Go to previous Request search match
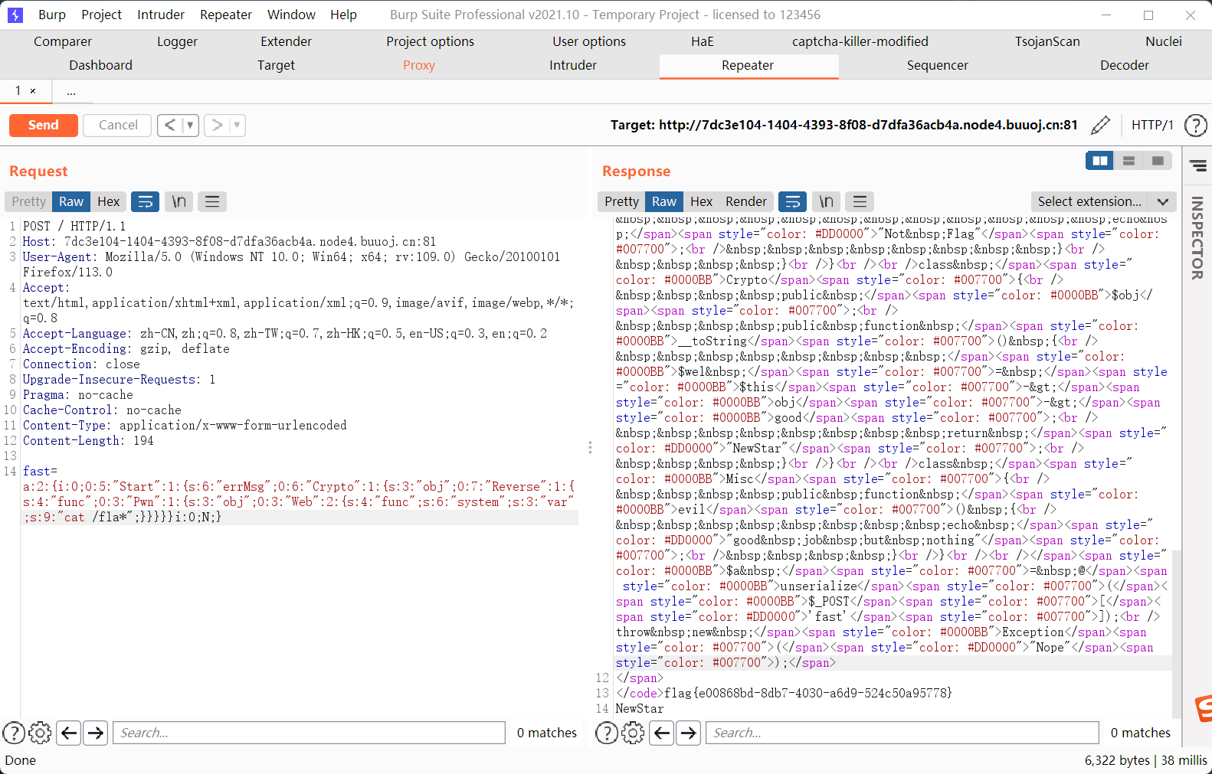The image size is (1212, 774). point(69,733)
